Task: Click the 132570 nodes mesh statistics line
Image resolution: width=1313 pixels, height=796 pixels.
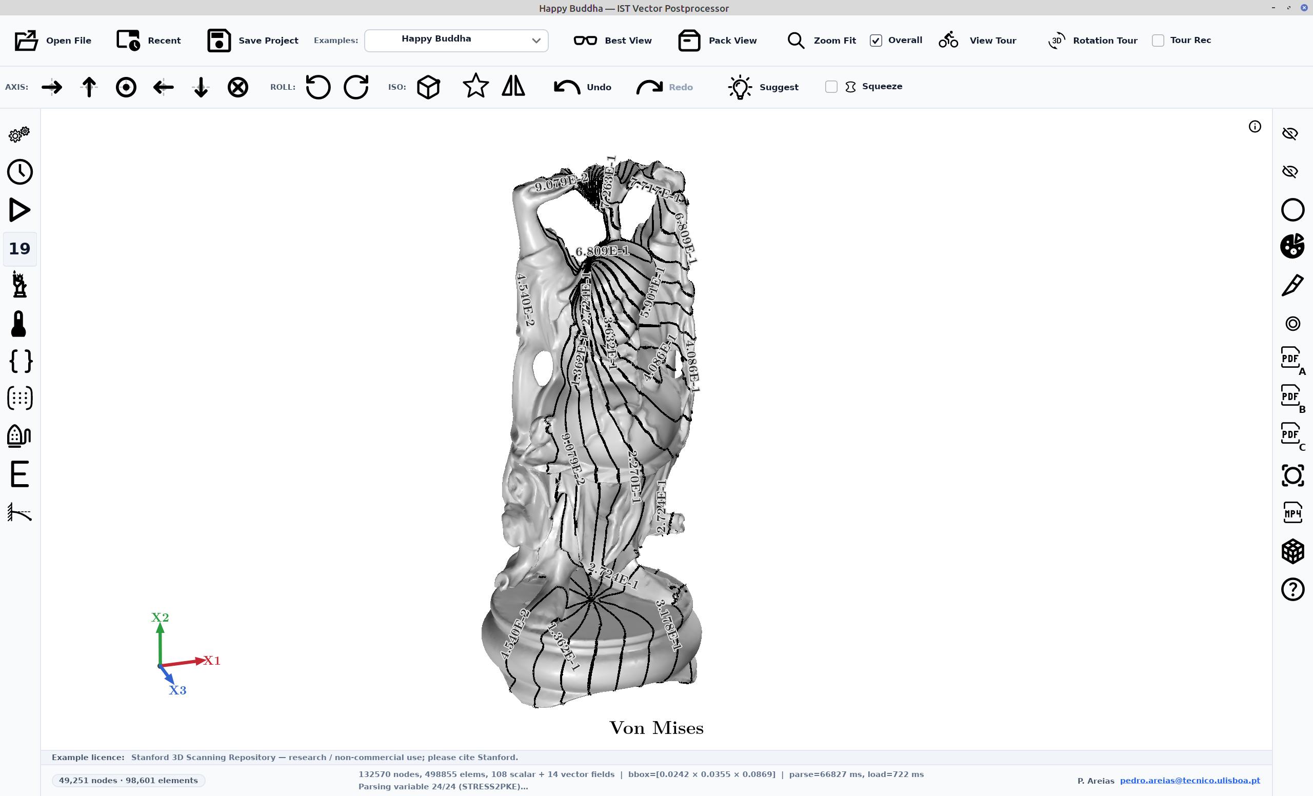Action: coord(641,774)
